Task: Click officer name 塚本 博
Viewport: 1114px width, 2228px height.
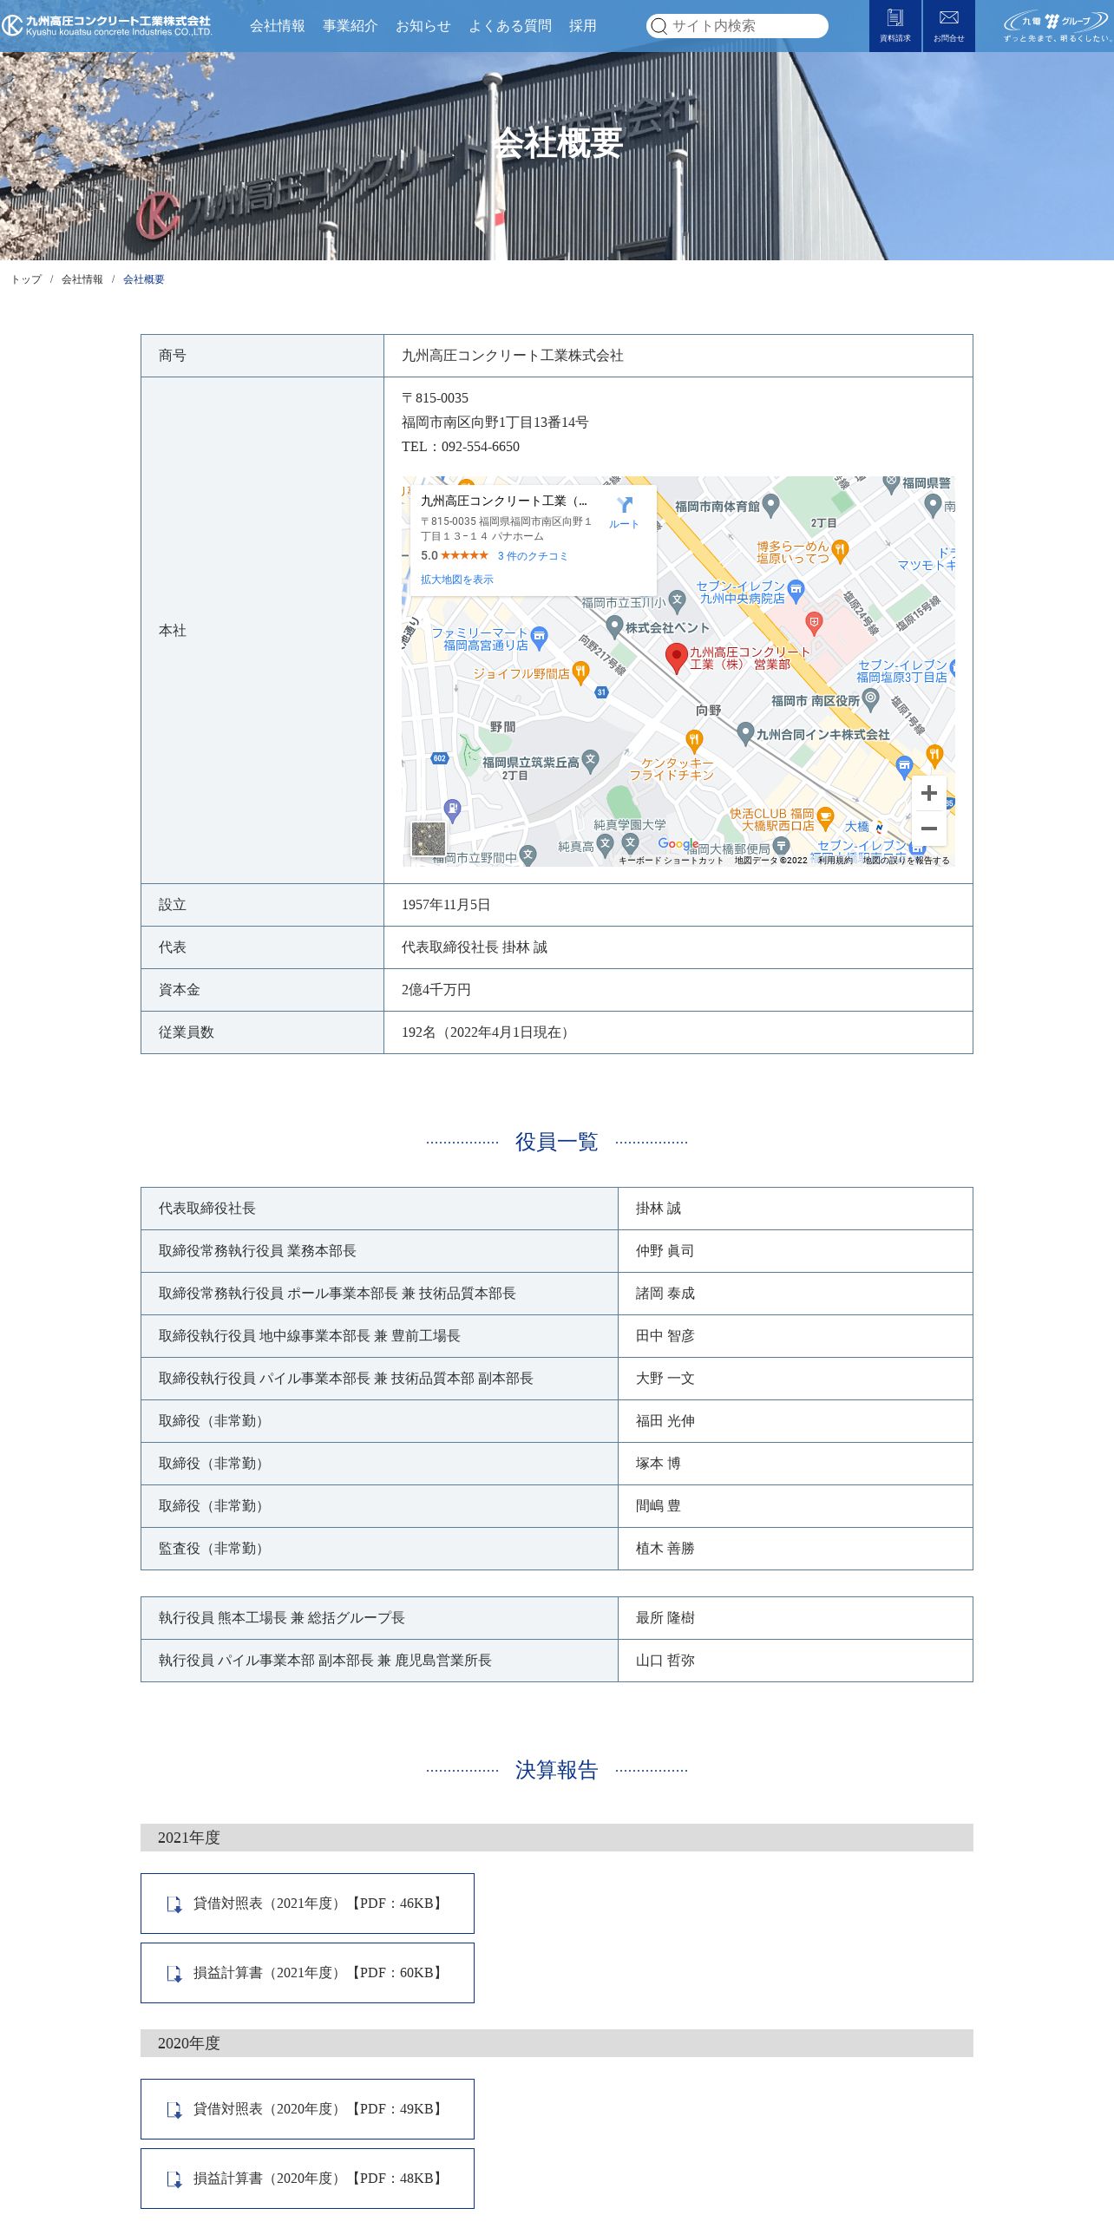Action: 659,1464
